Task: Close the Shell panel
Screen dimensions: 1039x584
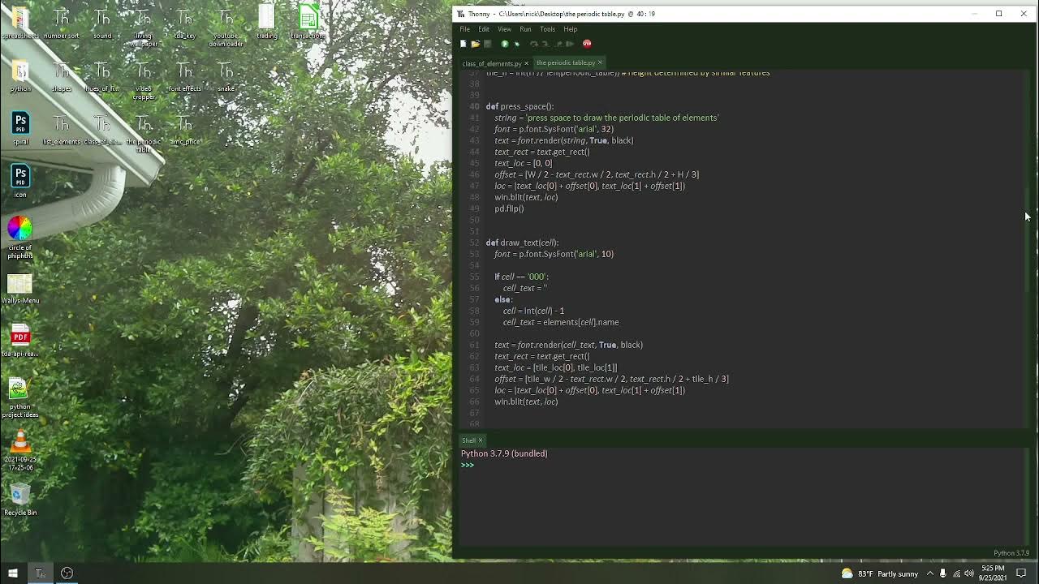Action: coord(480,440)
